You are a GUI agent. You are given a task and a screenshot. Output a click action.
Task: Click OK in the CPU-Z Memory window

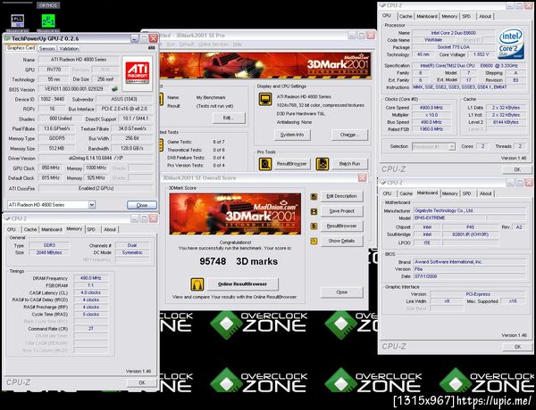[142, 382]
